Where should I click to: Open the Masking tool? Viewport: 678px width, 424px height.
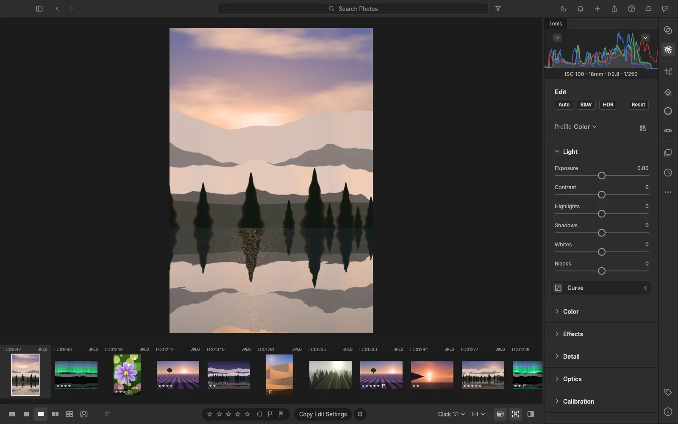click(x=668, y=111)
